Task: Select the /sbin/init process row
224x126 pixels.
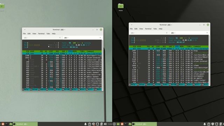Action: 62,60
